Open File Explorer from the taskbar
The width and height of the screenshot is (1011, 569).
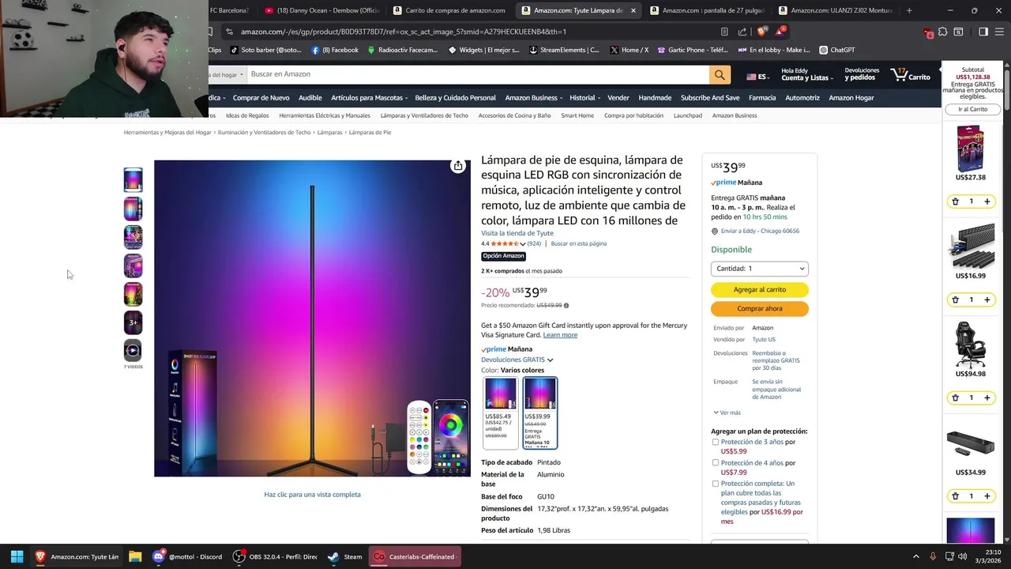coord(135,556)
